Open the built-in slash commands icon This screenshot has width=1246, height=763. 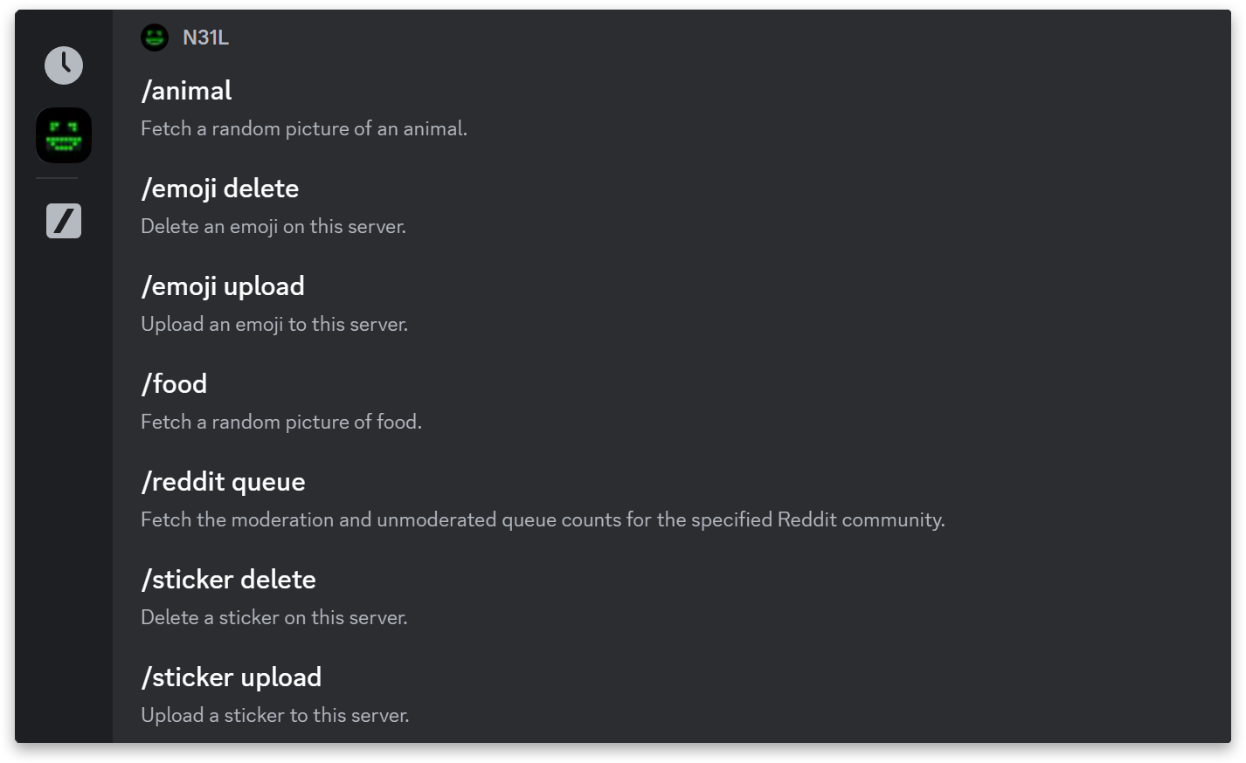(x=64, y=221)
